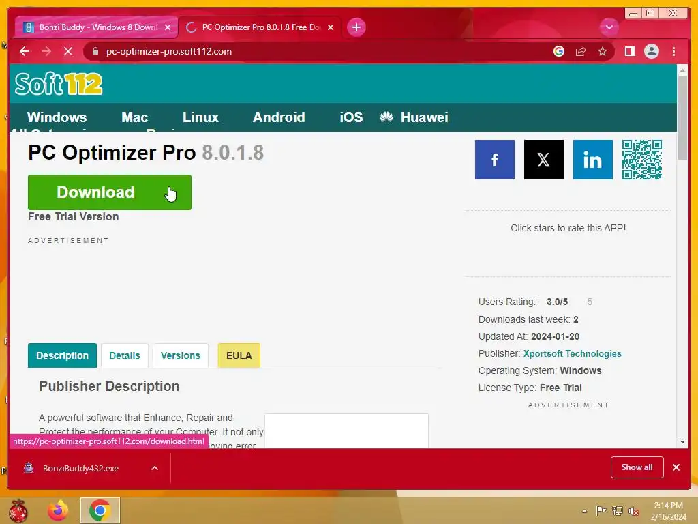Open the Huawei category

pyautogui.click(x=414, y=117)
